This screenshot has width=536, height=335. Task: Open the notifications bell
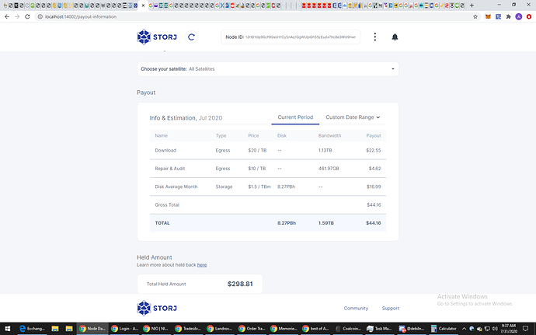coord(395,37)
